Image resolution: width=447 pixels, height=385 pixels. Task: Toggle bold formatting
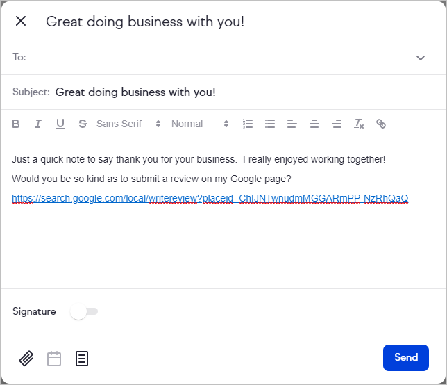[x=16, y=124]
